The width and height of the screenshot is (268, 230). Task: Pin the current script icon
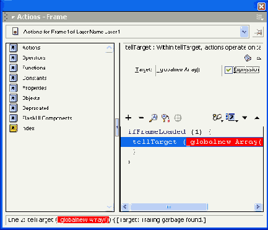pos(258,32)
